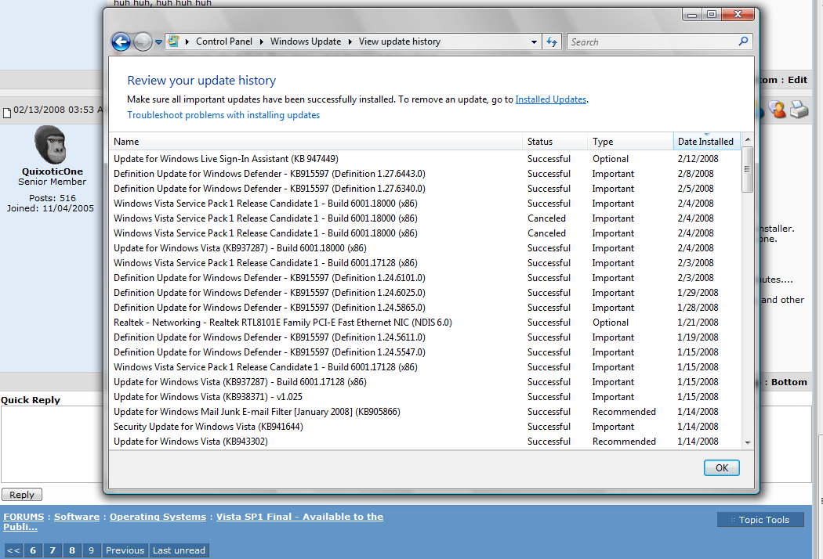The width and height of the screenshot is (823, 559).
Task: Click the Control Panel icon in address bar
Action: 173,41
